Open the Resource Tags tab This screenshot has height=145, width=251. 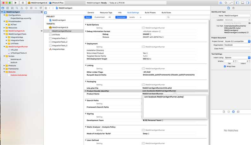pyautogui.click(x=106, y=12)
